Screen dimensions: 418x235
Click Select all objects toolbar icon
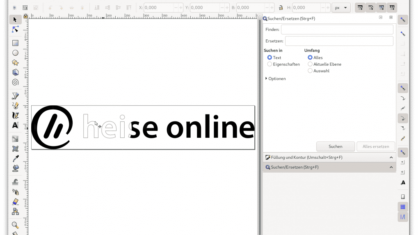point(15,8)
